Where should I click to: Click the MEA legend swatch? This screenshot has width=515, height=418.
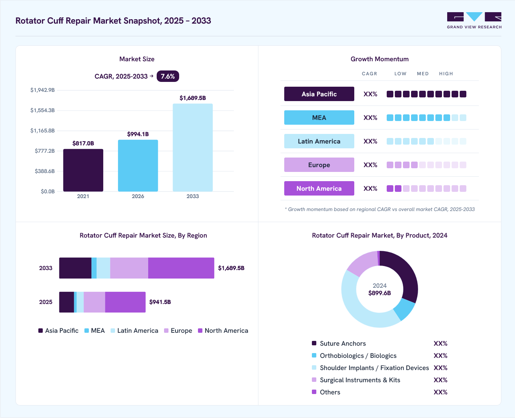pos(87,331)
